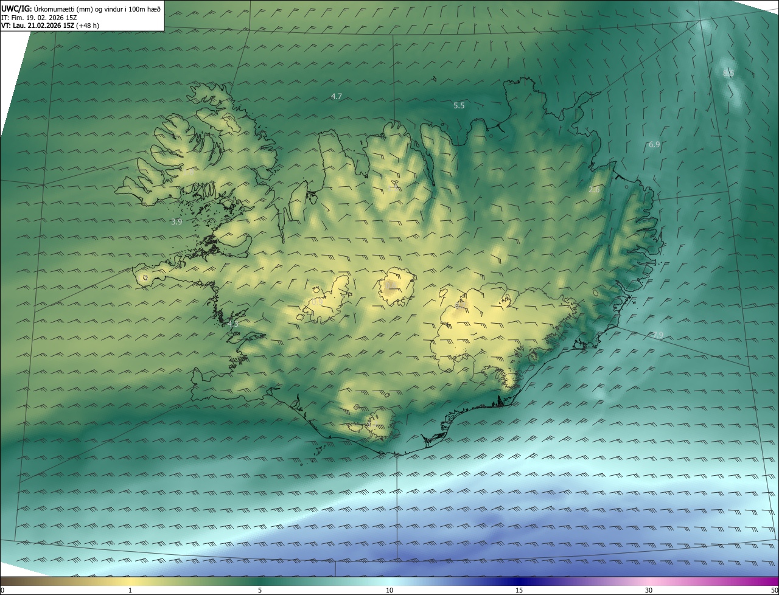Click the 4.7 value label off north coast
Screen dimensions: 779x595
[x=337, y=97]
